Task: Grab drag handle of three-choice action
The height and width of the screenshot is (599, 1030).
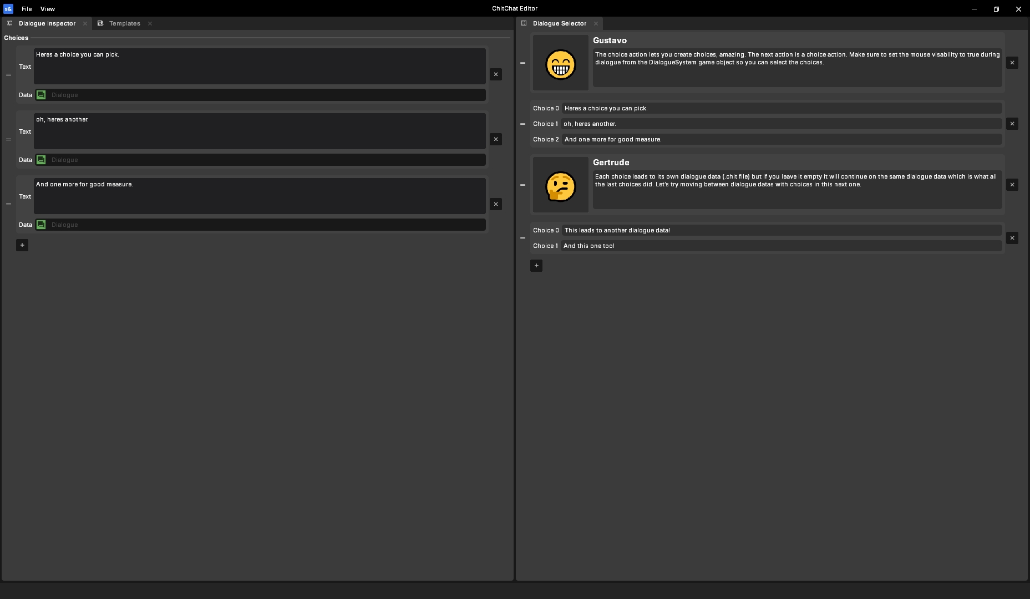Action: [x=522, y=124]
